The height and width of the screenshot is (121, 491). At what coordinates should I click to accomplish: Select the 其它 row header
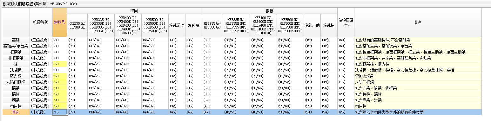[16, 112]
